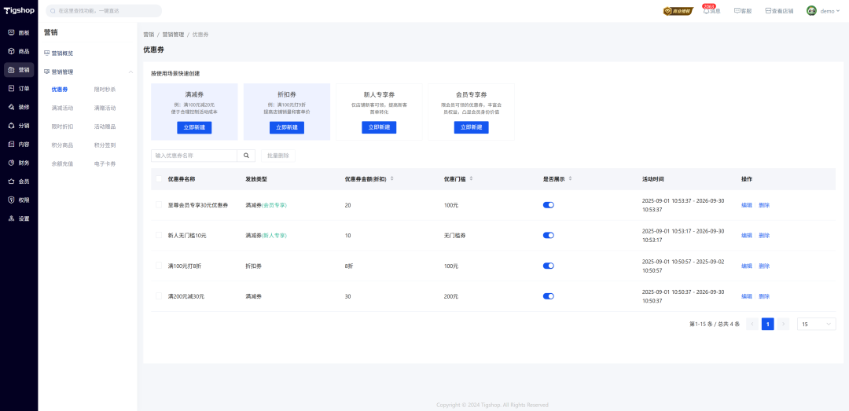Click 立即新建 under 满减券
The height and width of the screenshot is (411, 849).
[194, 127]
